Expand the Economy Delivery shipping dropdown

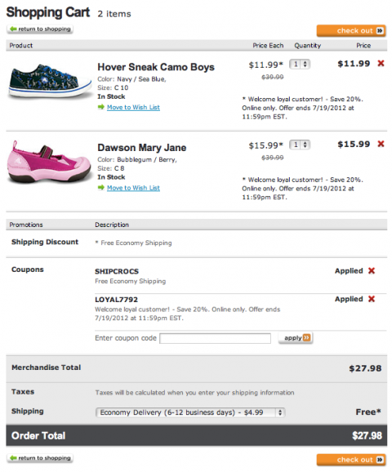coord(190,412)
